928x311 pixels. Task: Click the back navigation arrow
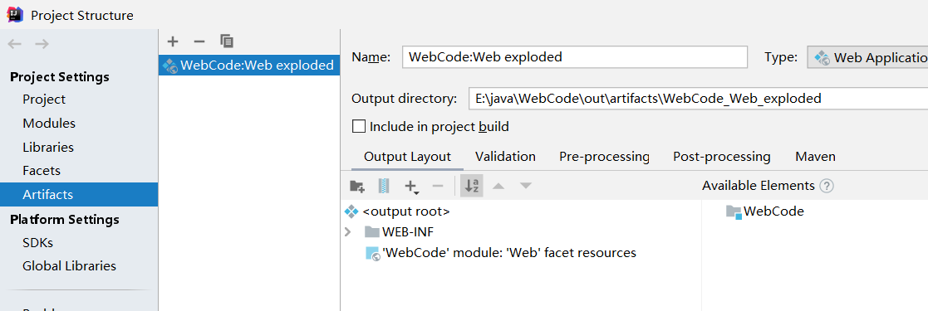[x=15, y=44]
